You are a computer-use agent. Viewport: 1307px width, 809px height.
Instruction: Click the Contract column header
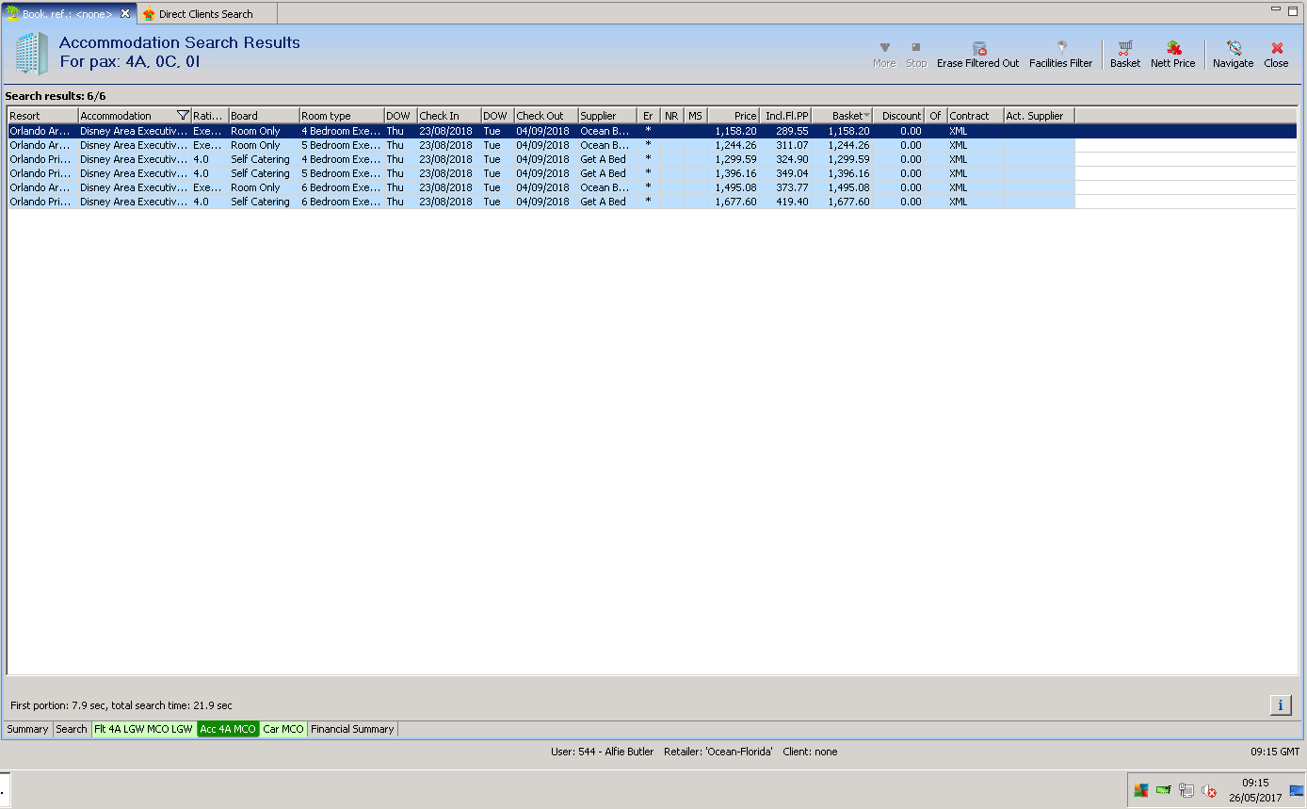[976, 116]
